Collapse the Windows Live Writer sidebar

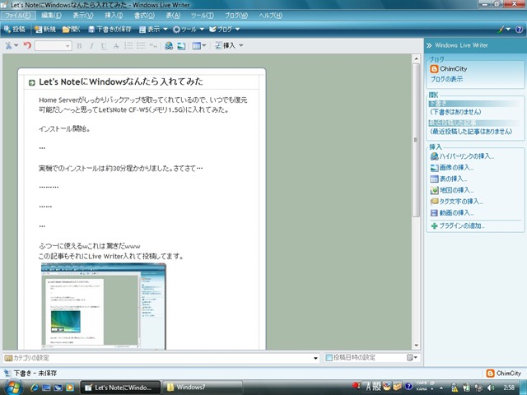coord(429,45)
